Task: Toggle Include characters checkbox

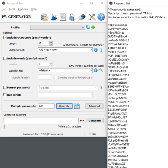Action: pyautogui.click(x=5, y=37)
